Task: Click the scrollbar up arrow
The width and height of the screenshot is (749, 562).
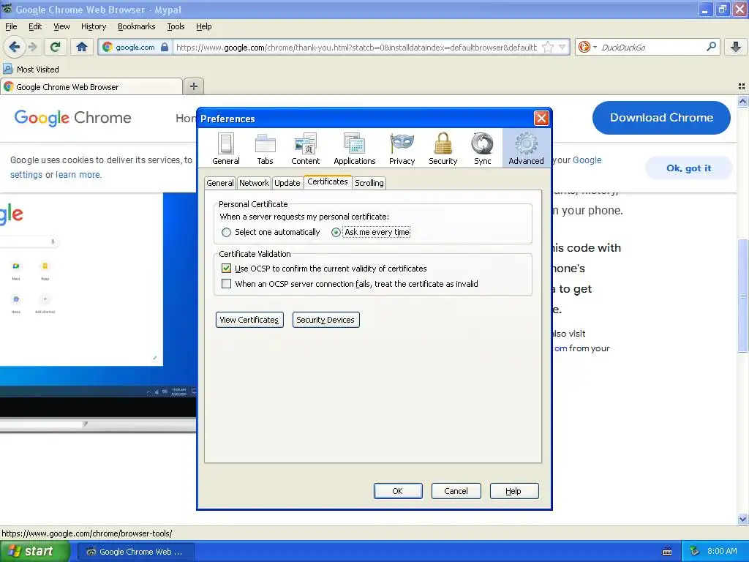Action: pyautogui.click(x=742, y=101)
